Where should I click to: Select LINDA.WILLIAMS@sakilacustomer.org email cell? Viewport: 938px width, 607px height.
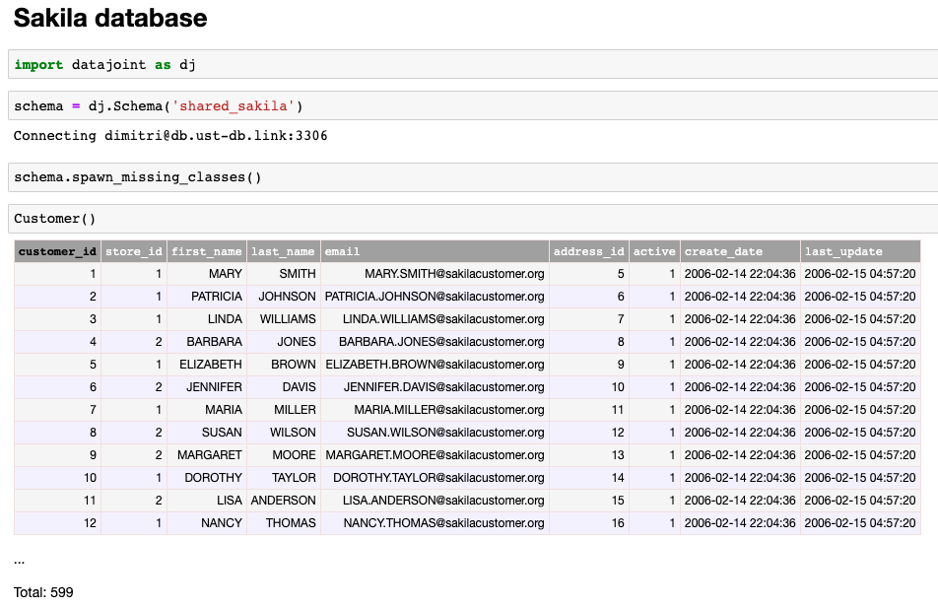(x=435, y=319)
